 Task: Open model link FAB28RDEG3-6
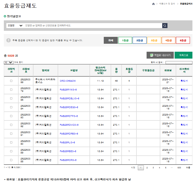pyautogui.click(x=69, y=107)
